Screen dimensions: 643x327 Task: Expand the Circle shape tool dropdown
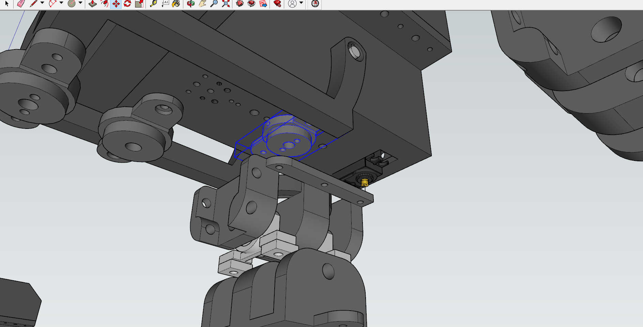(80, 3)
